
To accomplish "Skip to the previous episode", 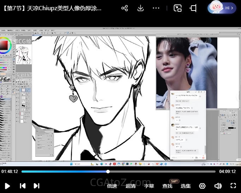I will (23, 186).
